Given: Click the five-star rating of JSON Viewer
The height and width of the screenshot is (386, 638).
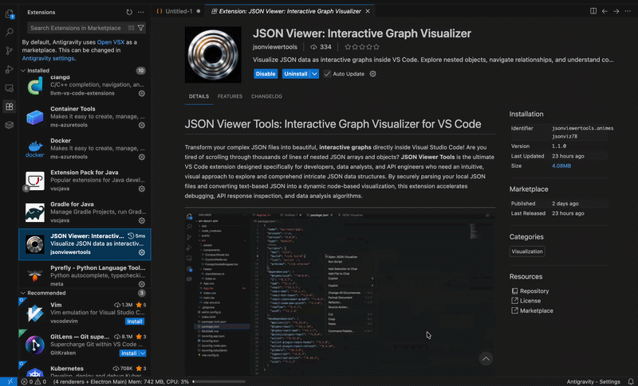Looking at the screenshot, I should (x=362, y=47).
